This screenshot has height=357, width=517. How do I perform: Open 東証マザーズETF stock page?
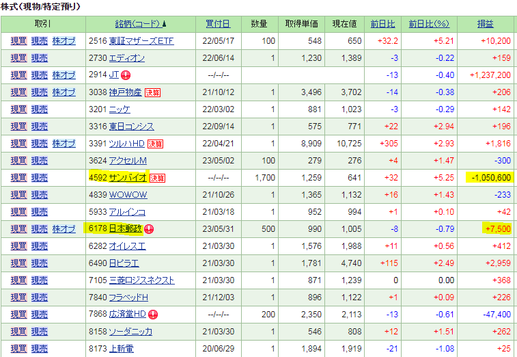click(x=141, y=41)
